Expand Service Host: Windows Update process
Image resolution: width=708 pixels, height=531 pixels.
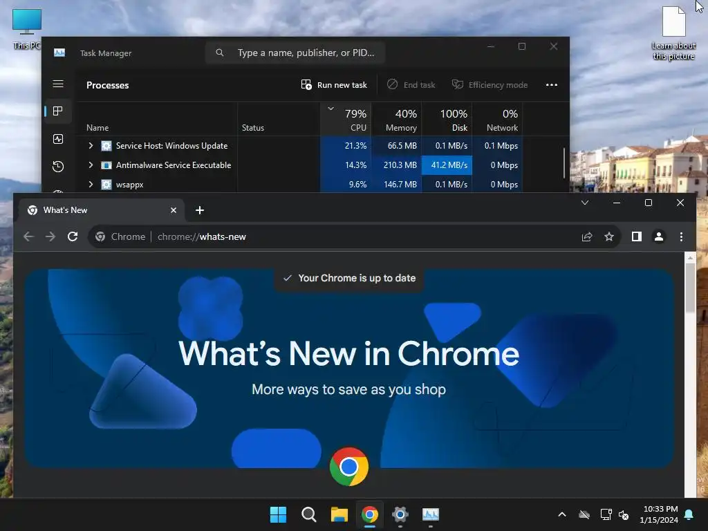pos(91,145)
